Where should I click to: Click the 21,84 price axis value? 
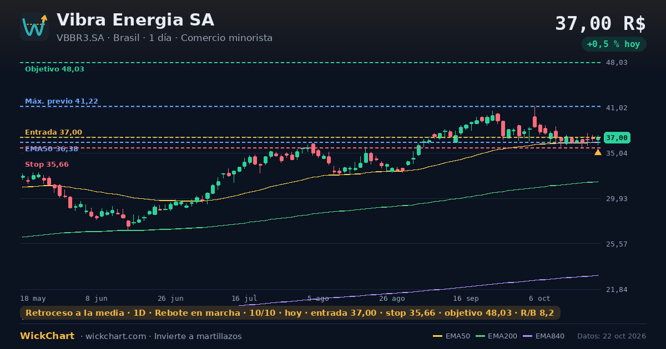(x=617, y=290)
